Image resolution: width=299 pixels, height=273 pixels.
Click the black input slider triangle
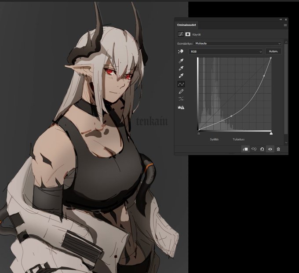[x=199, y=134]
